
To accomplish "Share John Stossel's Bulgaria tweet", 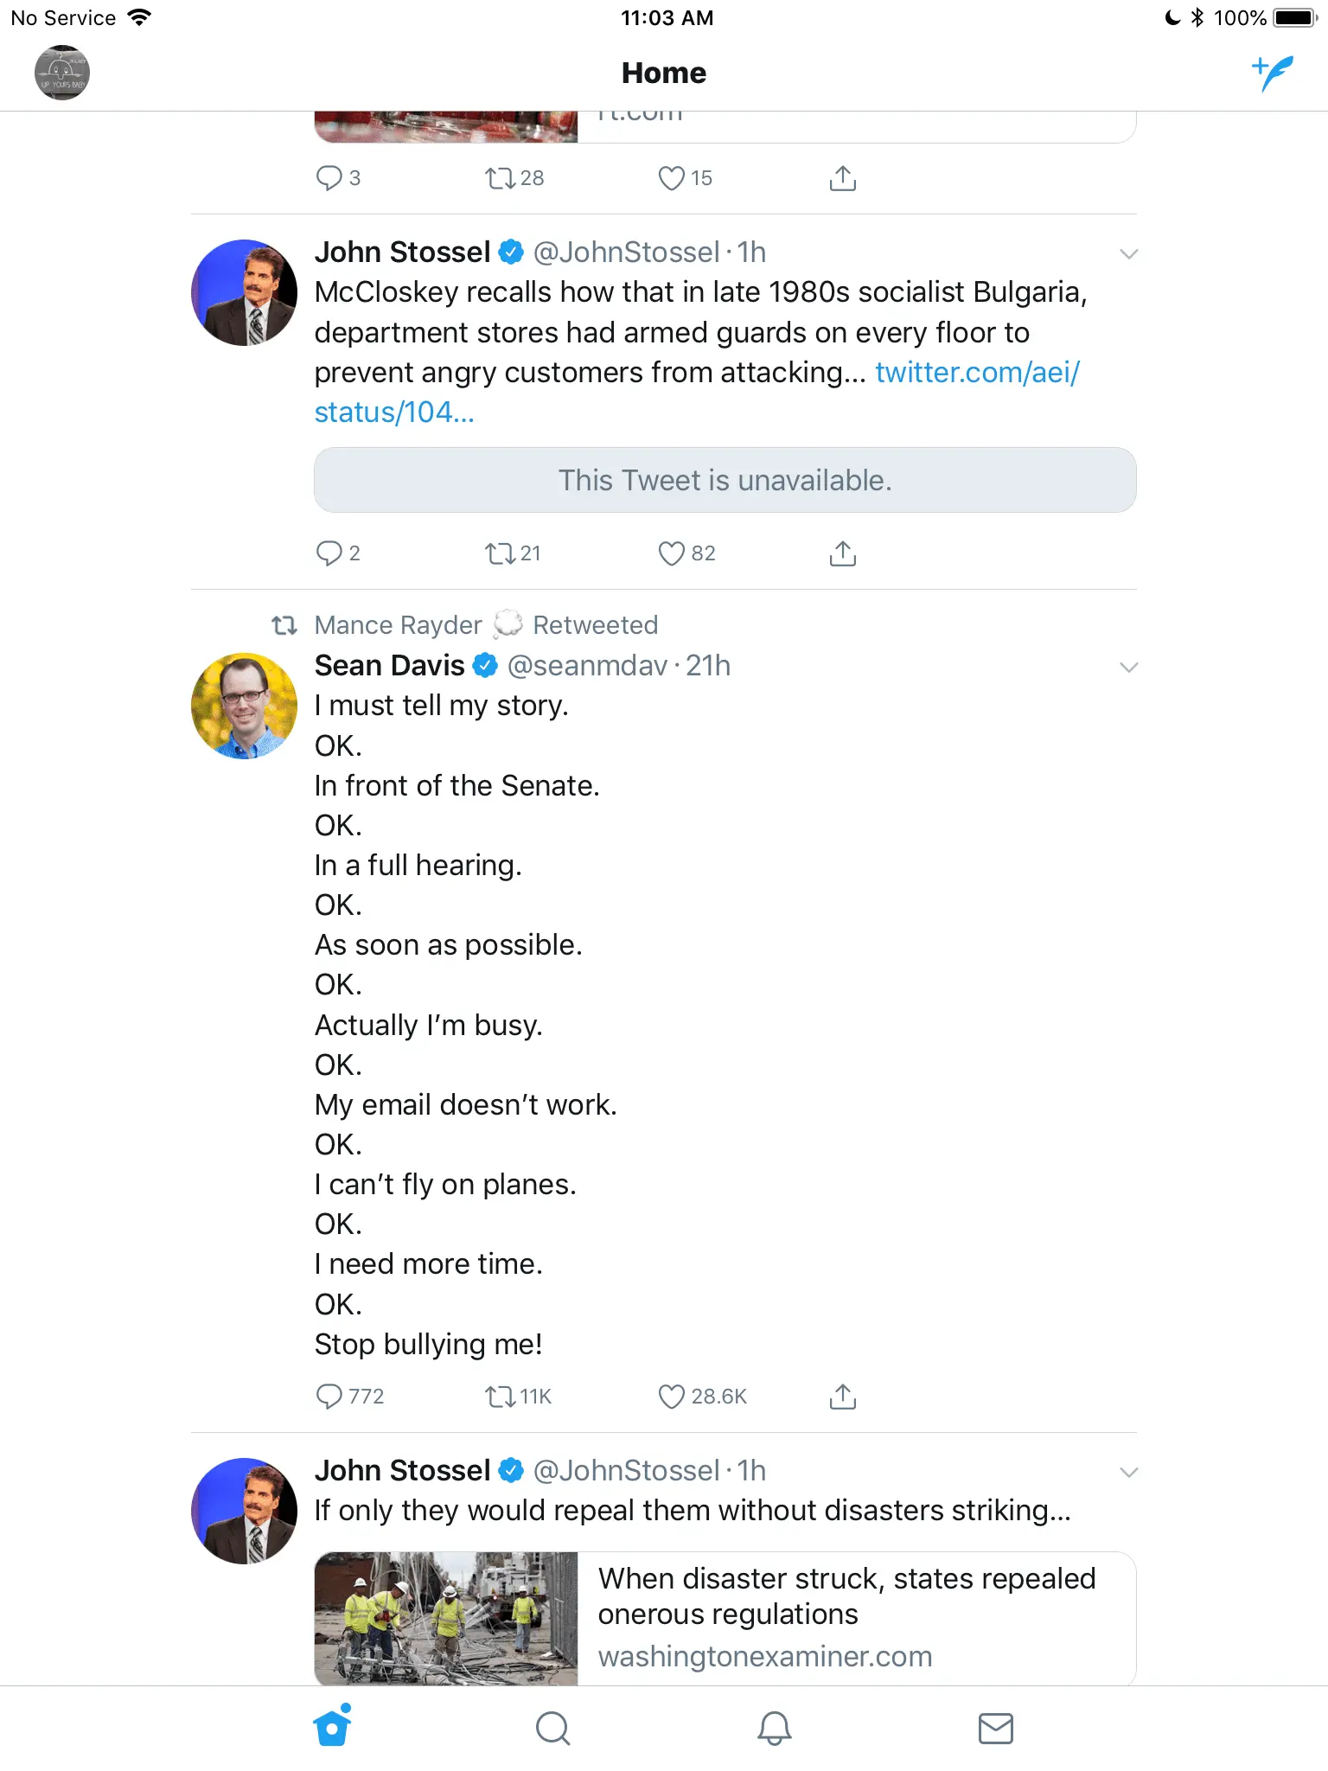I will click(x=843, y=553).
